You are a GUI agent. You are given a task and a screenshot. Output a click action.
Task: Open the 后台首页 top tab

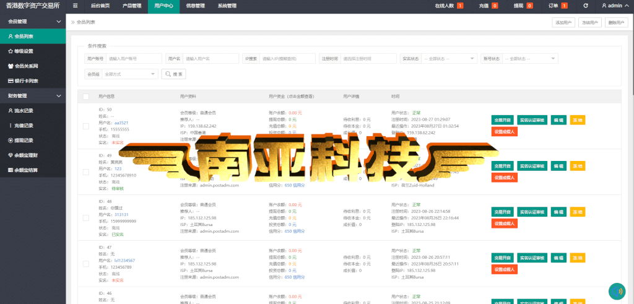[99, 6]
